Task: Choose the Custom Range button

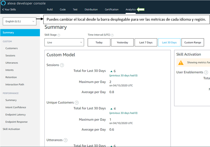Action: pos(193,43)
